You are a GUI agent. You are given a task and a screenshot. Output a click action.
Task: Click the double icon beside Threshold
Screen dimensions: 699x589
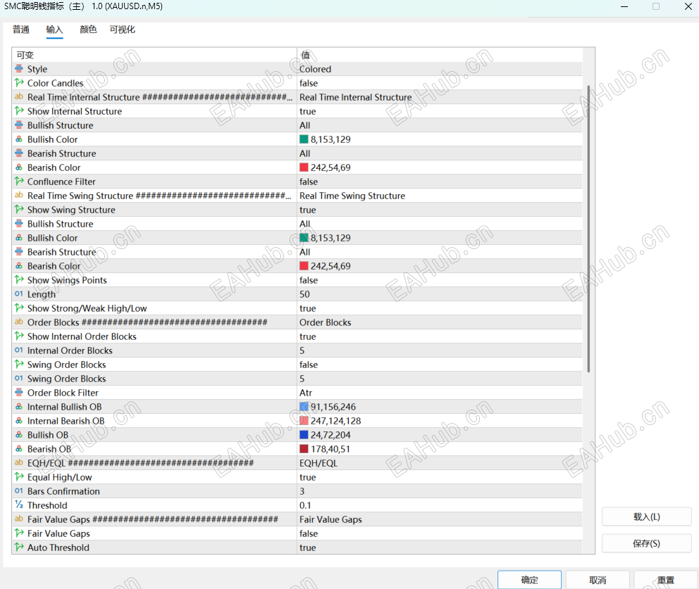coord(19,505)
